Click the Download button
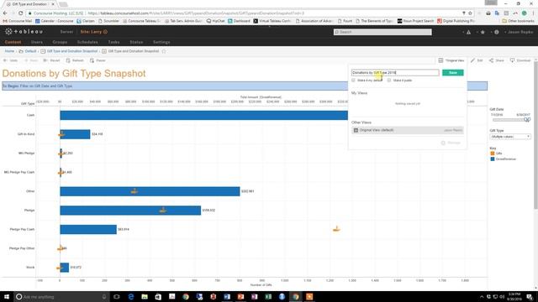Image resolution: width=538 pixels, height=302 pixels. [520, 60]
